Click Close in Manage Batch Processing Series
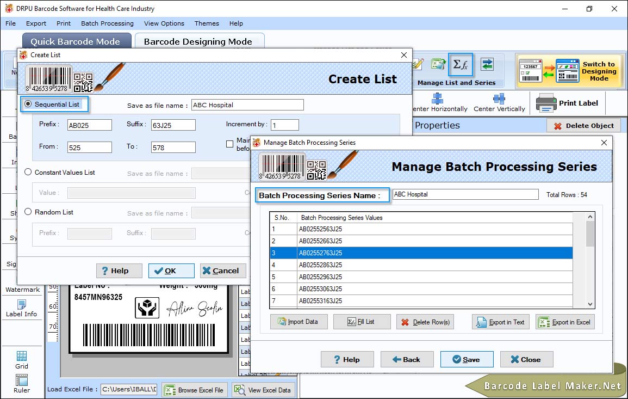Screen dimensions: 628x399 pos(526,359)
